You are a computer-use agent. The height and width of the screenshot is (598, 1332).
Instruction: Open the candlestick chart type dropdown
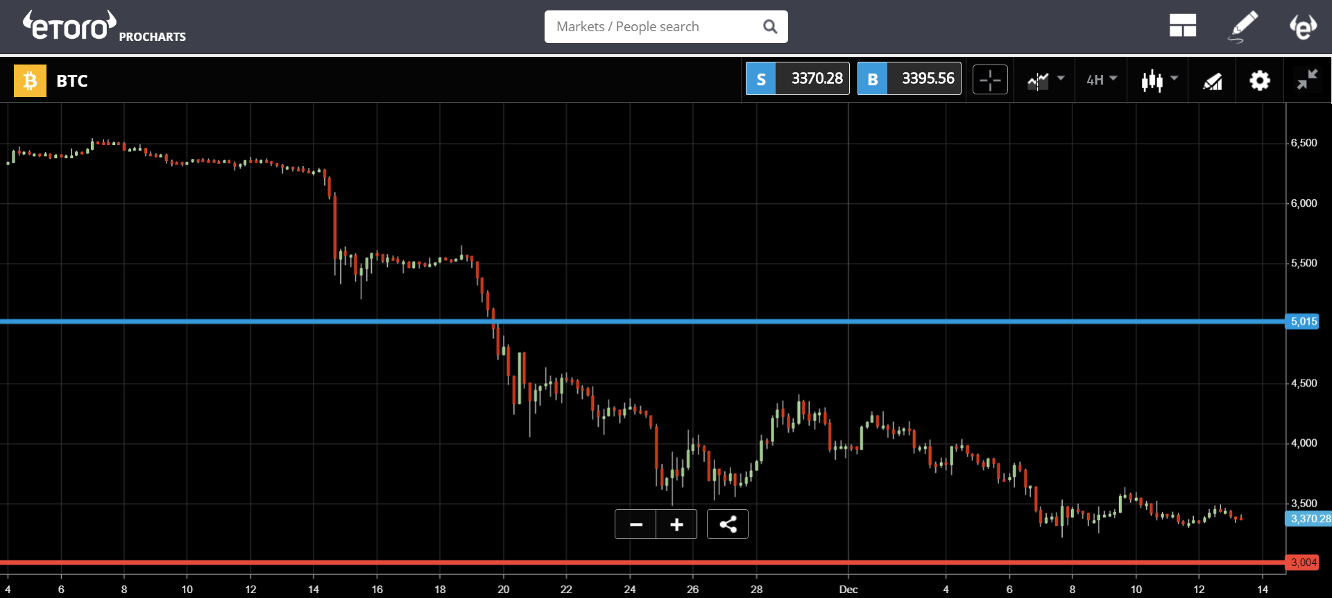1159,80
